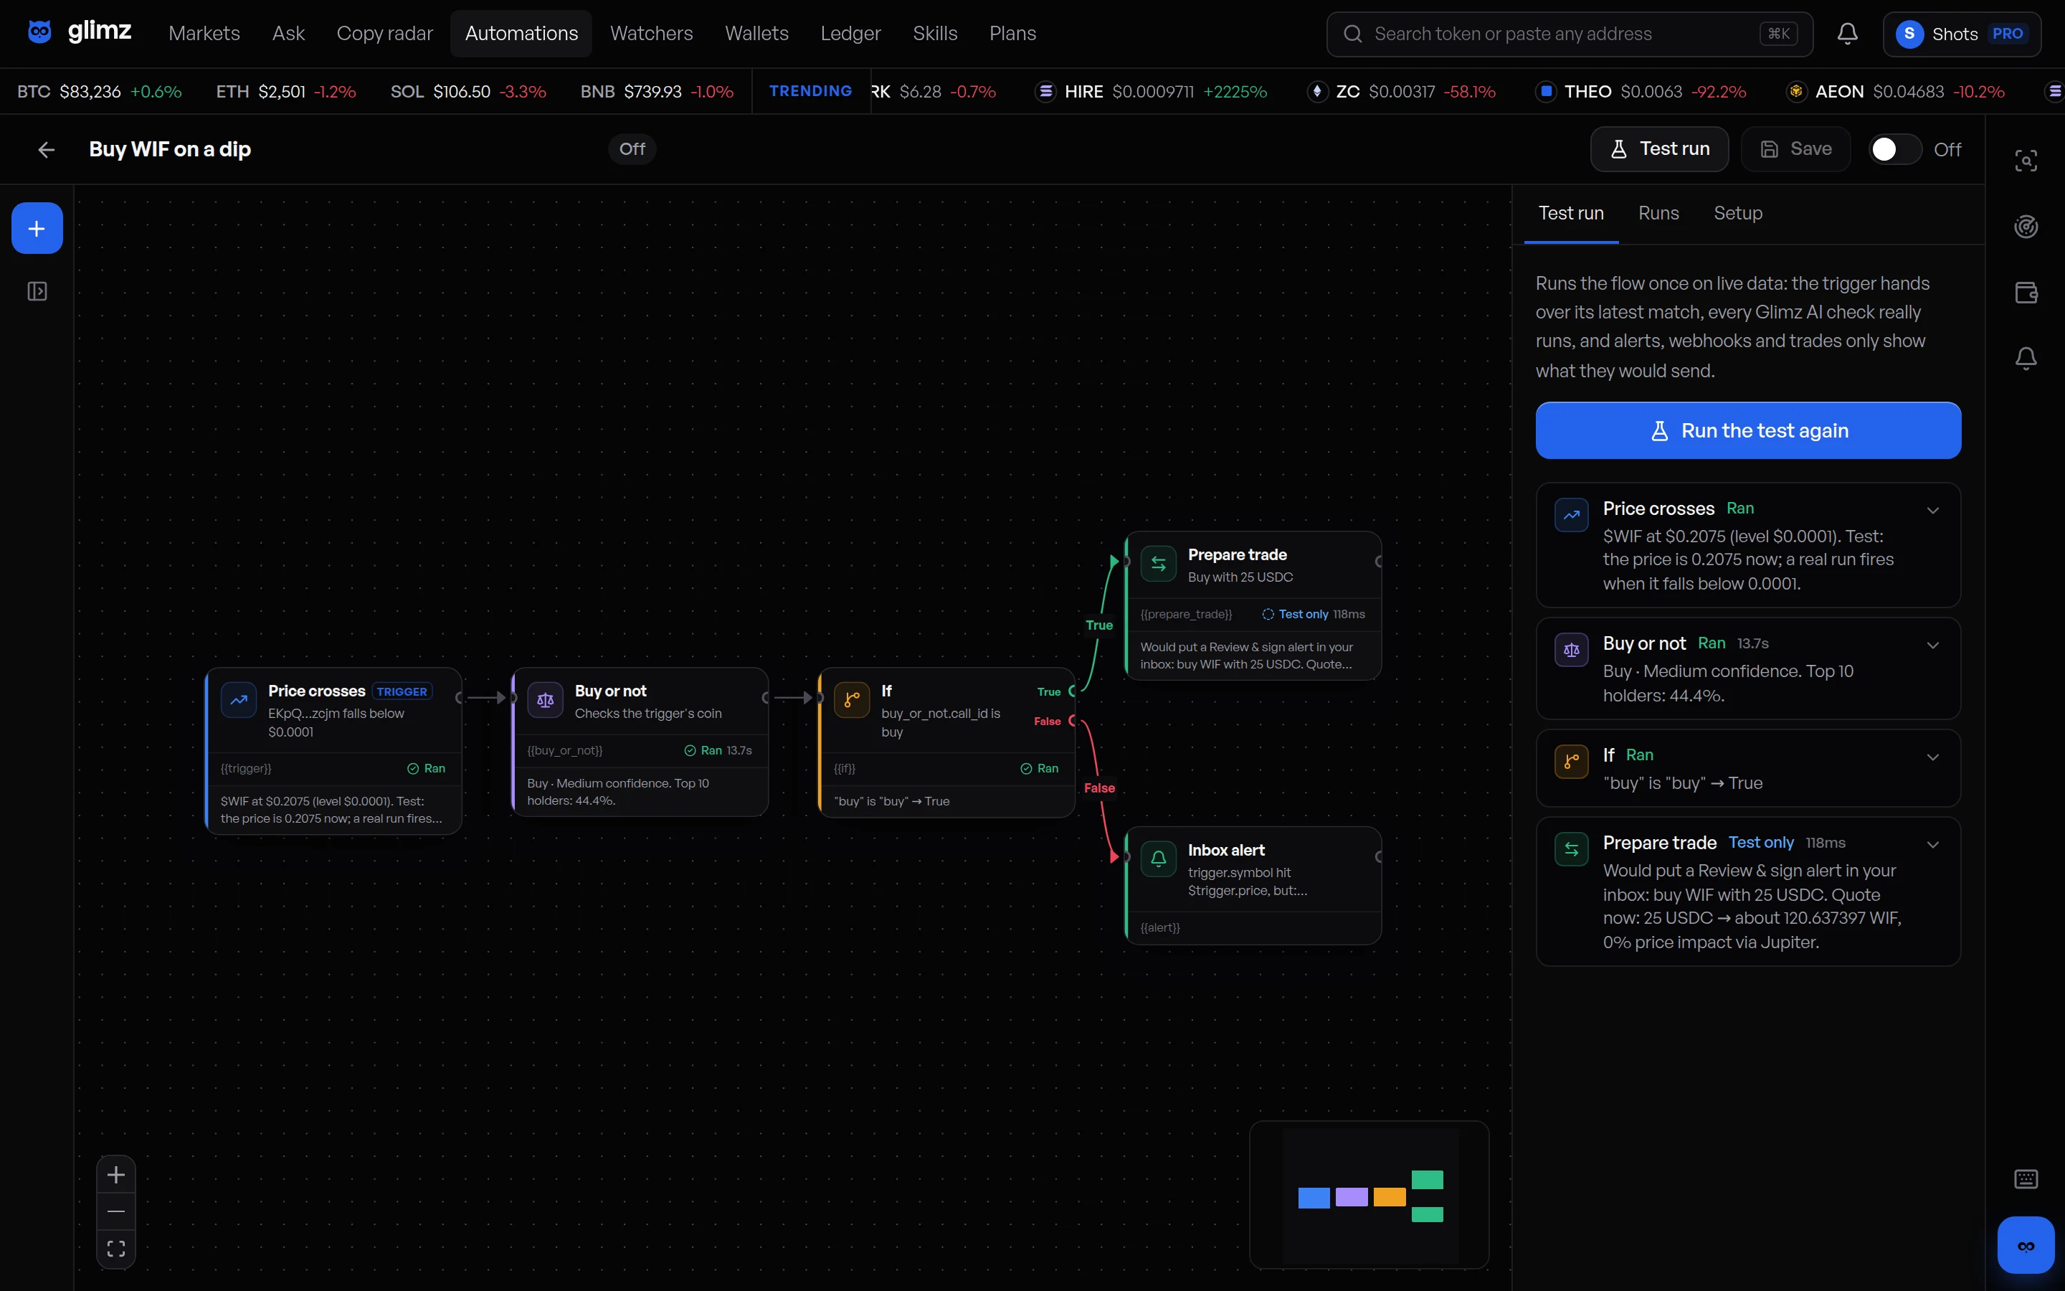Click the Off status pill by title
Screen dimensions: 2065x1291
point(632,149)
